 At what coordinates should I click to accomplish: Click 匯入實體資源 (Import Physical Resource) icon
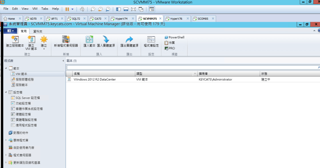click(x=106, y=40)
